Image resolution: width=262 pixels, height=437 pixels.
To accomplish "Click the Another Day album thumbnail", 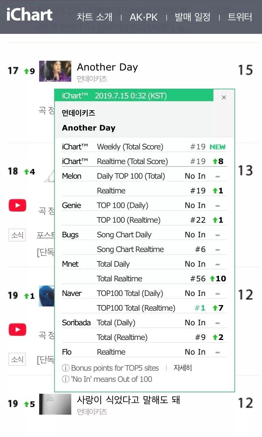I will 55,71.
